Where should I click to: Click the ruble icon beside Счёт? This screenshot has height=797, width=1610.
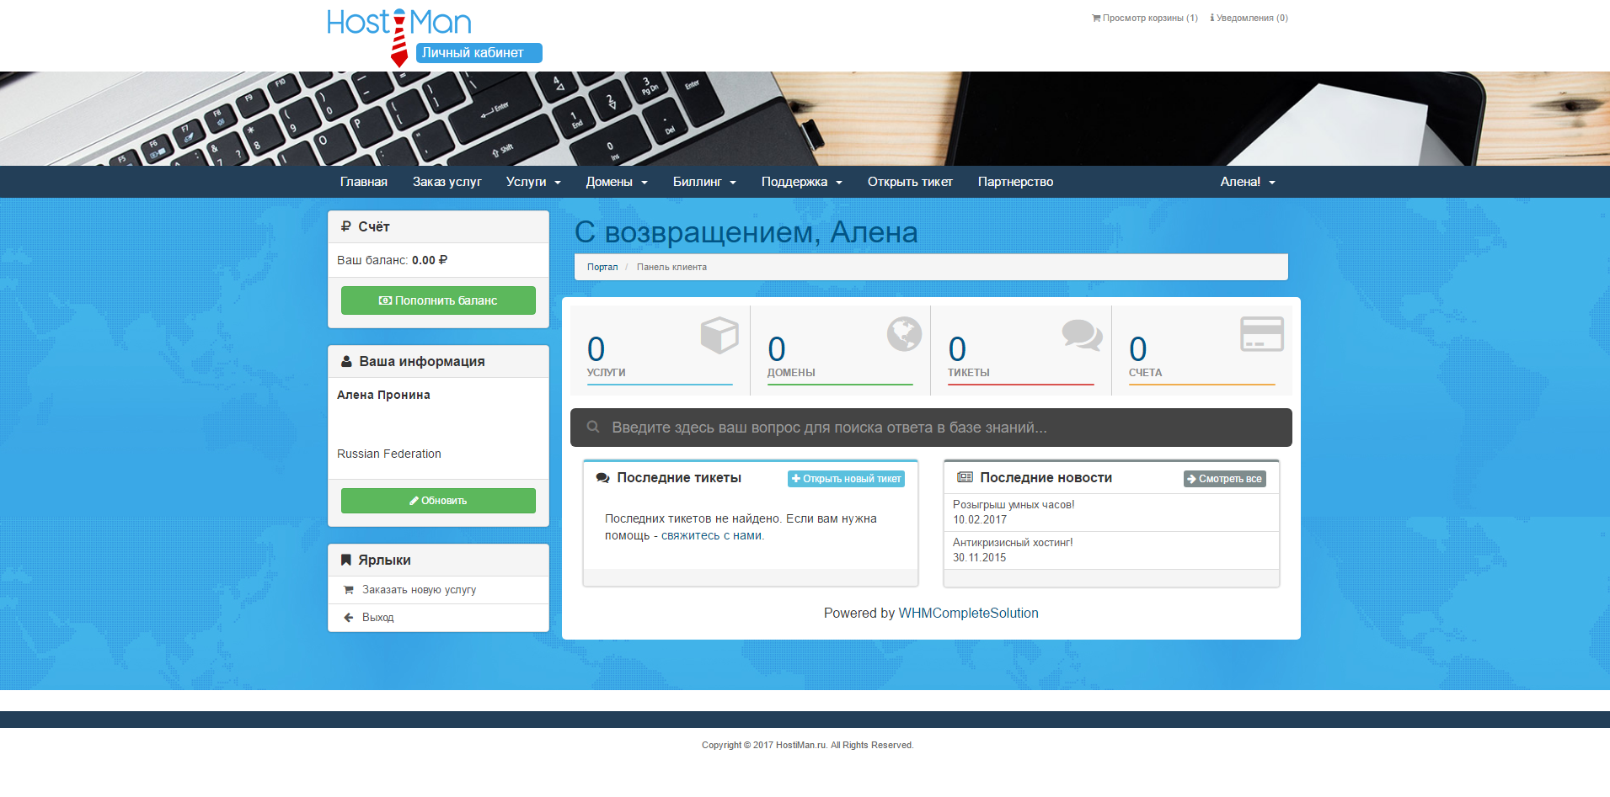(x=345, y=226)
